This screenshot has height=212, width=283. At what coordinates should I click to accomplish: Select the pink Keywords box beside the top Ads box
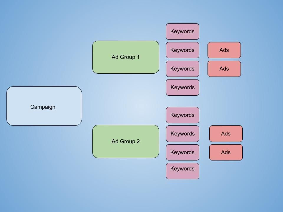tap(182, 50)
